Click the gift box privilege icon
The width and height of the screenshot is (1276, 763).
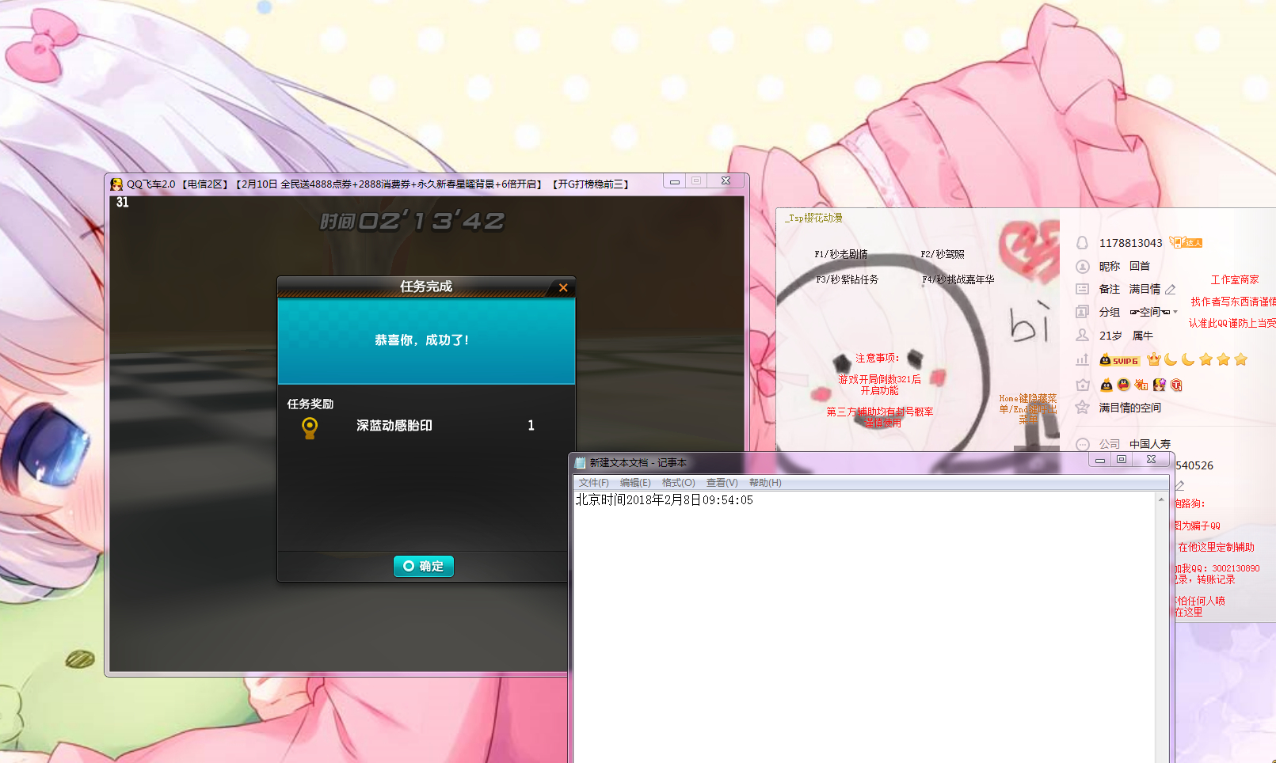(x=1141, y=385)
